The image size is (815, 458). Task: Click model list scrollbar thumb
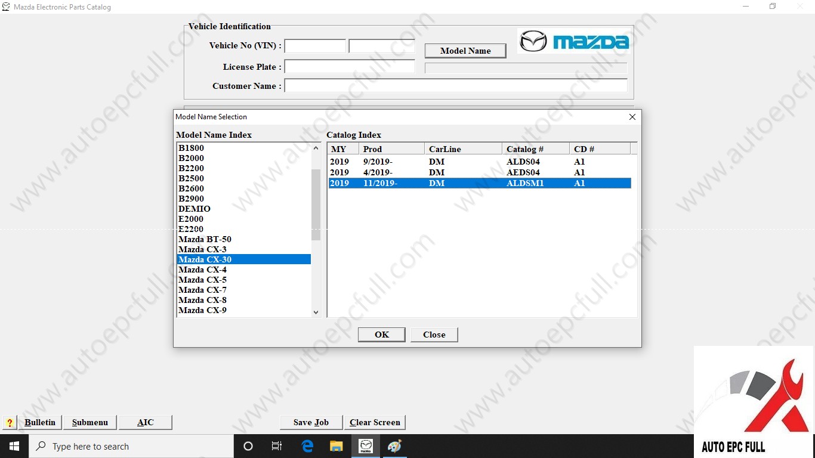316,205
